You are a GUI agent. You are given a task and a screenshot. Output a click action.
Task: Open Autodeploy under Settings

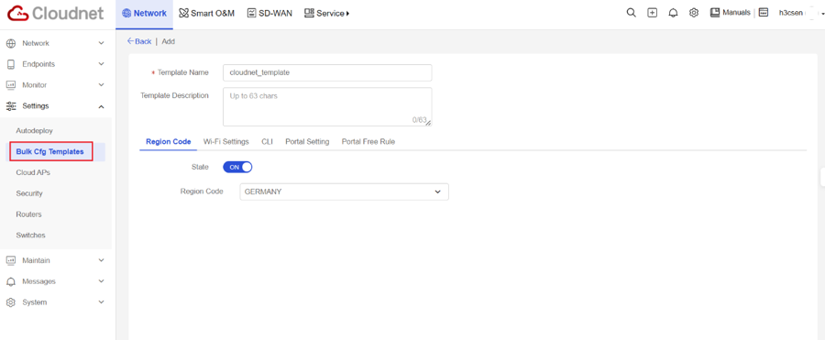[34, 130]
